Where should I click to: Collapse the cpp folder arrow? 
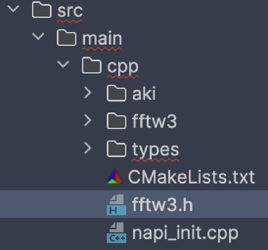click(63, 65)
